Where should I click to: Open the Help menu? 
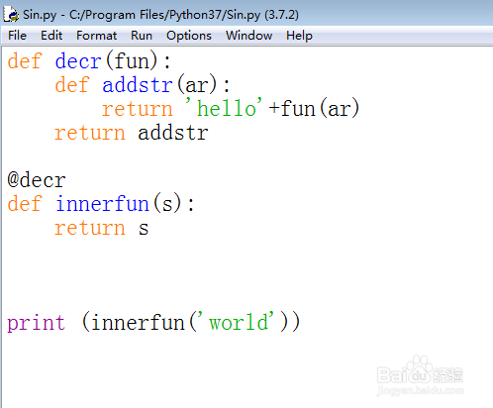(299, 36)
